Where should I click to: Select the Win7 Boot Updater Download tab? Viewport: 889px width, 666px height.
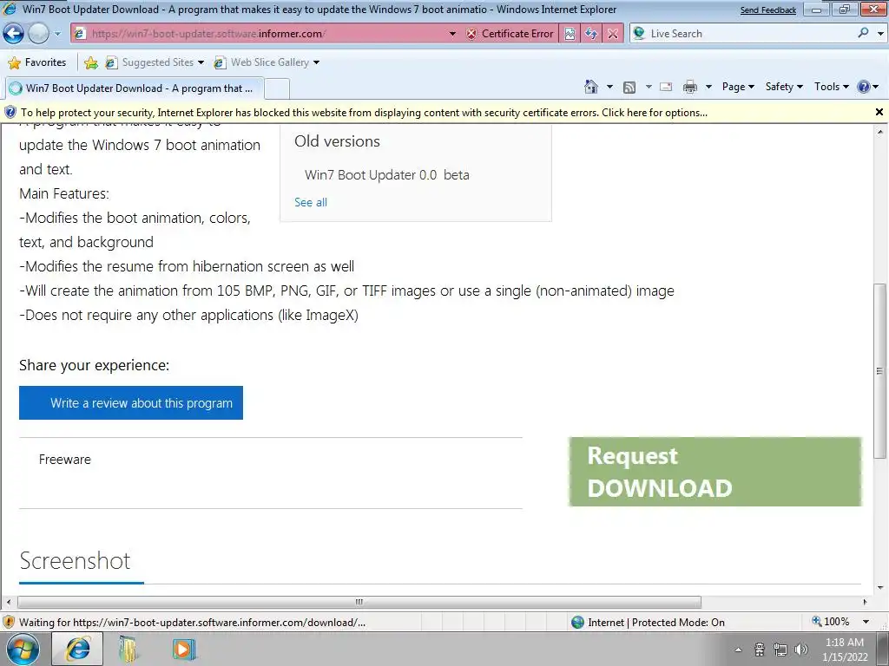point(133,88)
